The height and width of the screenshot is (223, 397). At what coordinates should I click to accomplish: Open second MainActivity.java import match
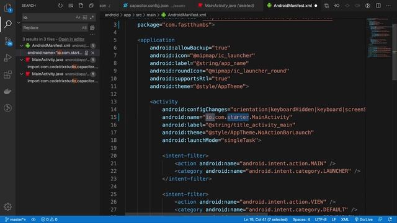coord(62,81)
